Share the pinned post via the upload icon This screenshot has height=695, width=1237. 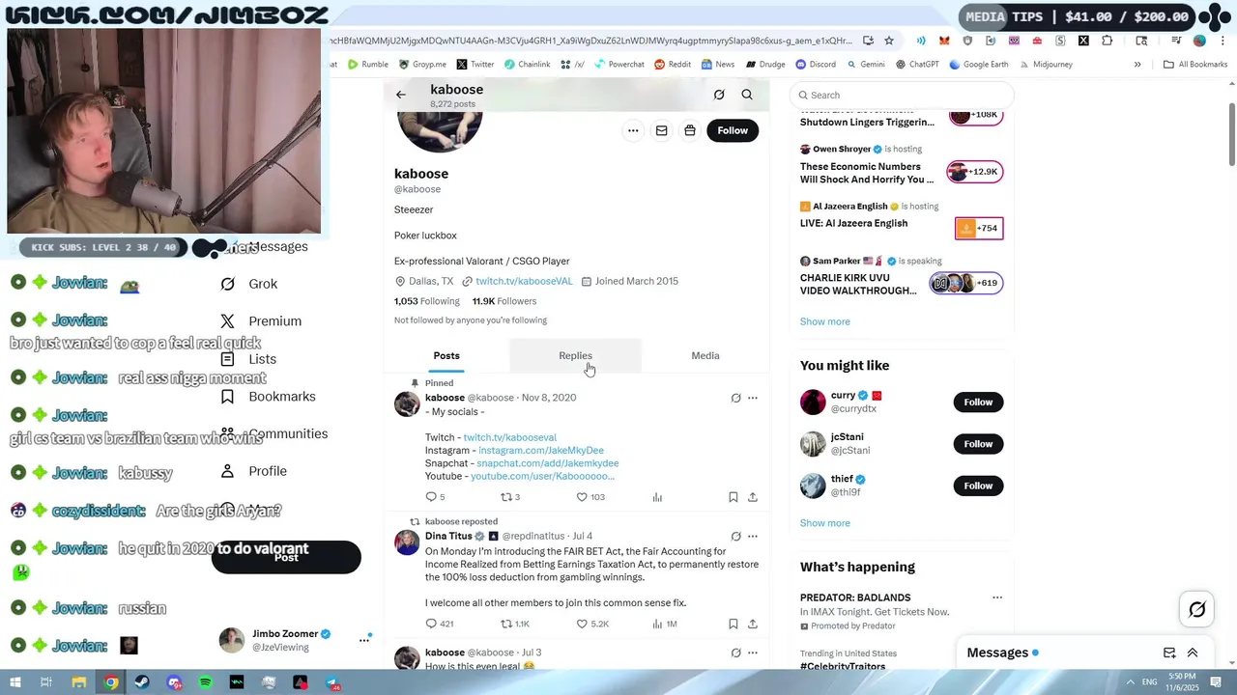pos(753,497)
